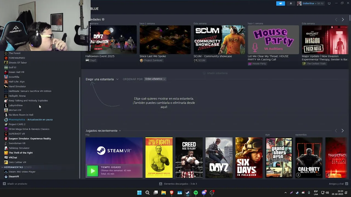The height and width of the screenshot is (197, 351).
Task: Select The Forest in library list
Action: [14, 53]
